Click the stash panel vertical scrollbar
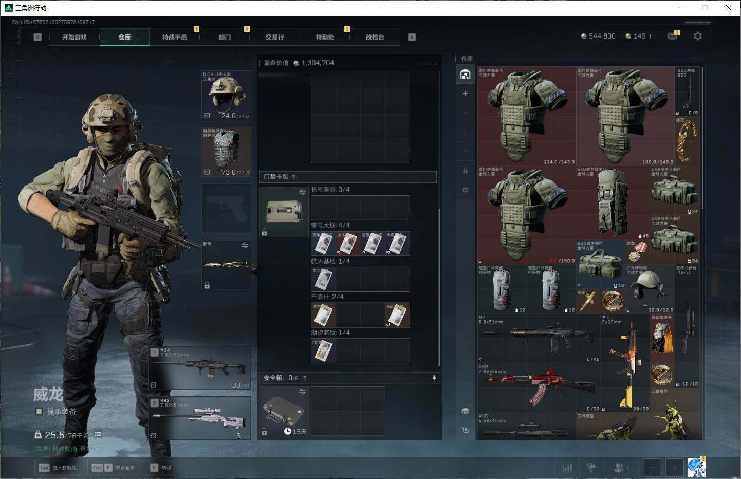The image size is (741, 479). [702, 139]
